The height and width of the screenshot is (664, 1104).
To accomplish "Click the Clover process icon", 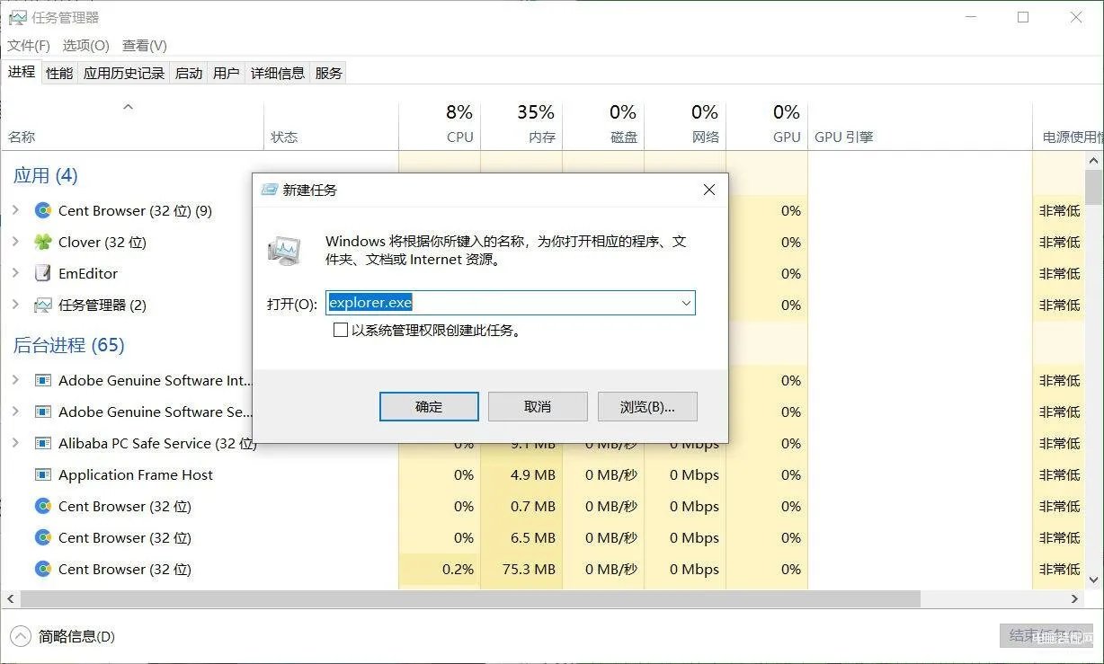I will (42, 242).
